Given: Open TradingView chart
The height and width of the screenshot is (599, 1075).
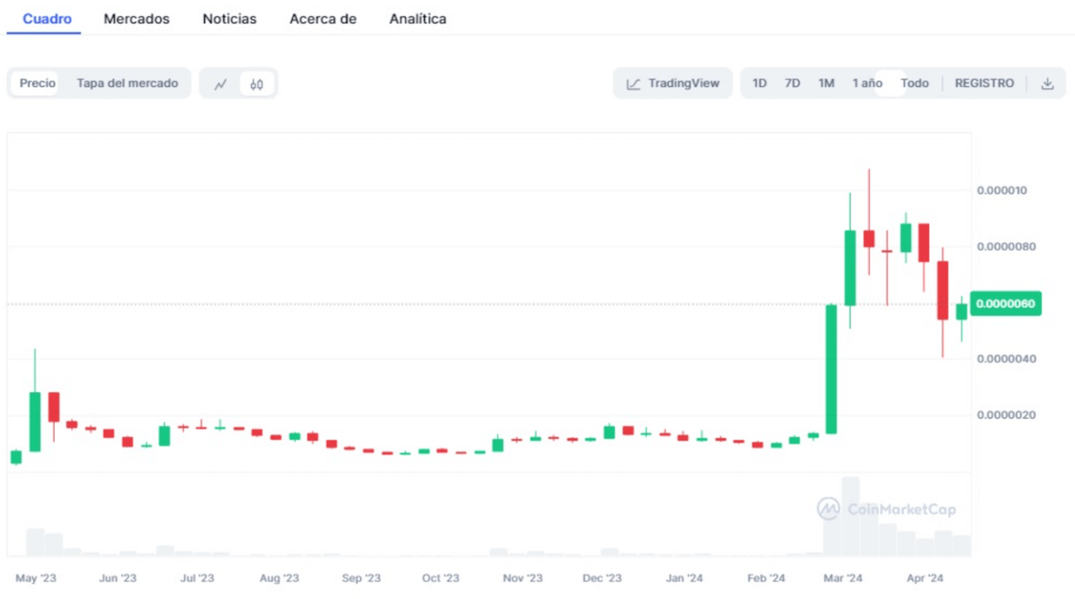Looking at the screenshot, I should click(x=673, y=83).
